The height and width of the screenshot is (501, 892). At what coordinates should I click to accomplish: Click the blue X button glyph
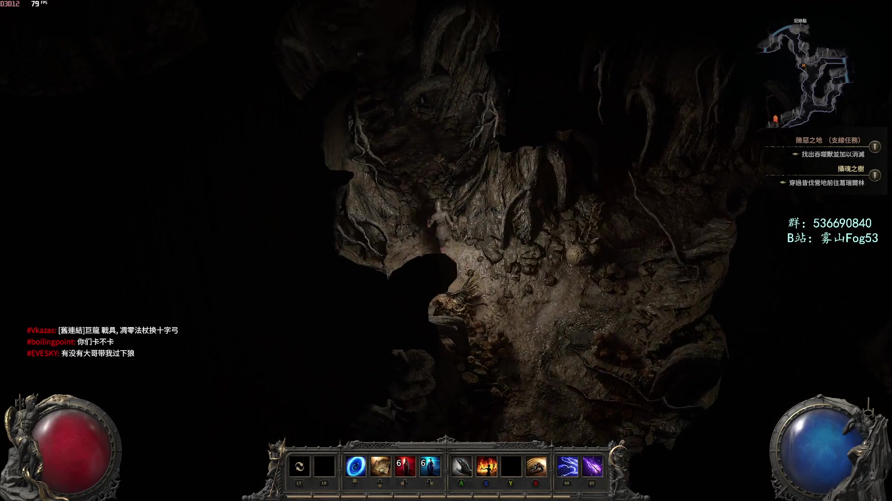[x=486, y=483]
